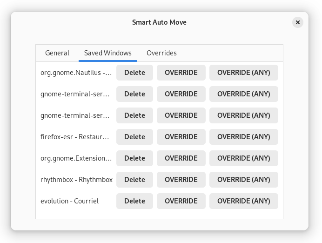322x243 pixels.
Task: Click OVERRIDE (ANY) for org.gnome.Nautilus
Action: (244, 73)
